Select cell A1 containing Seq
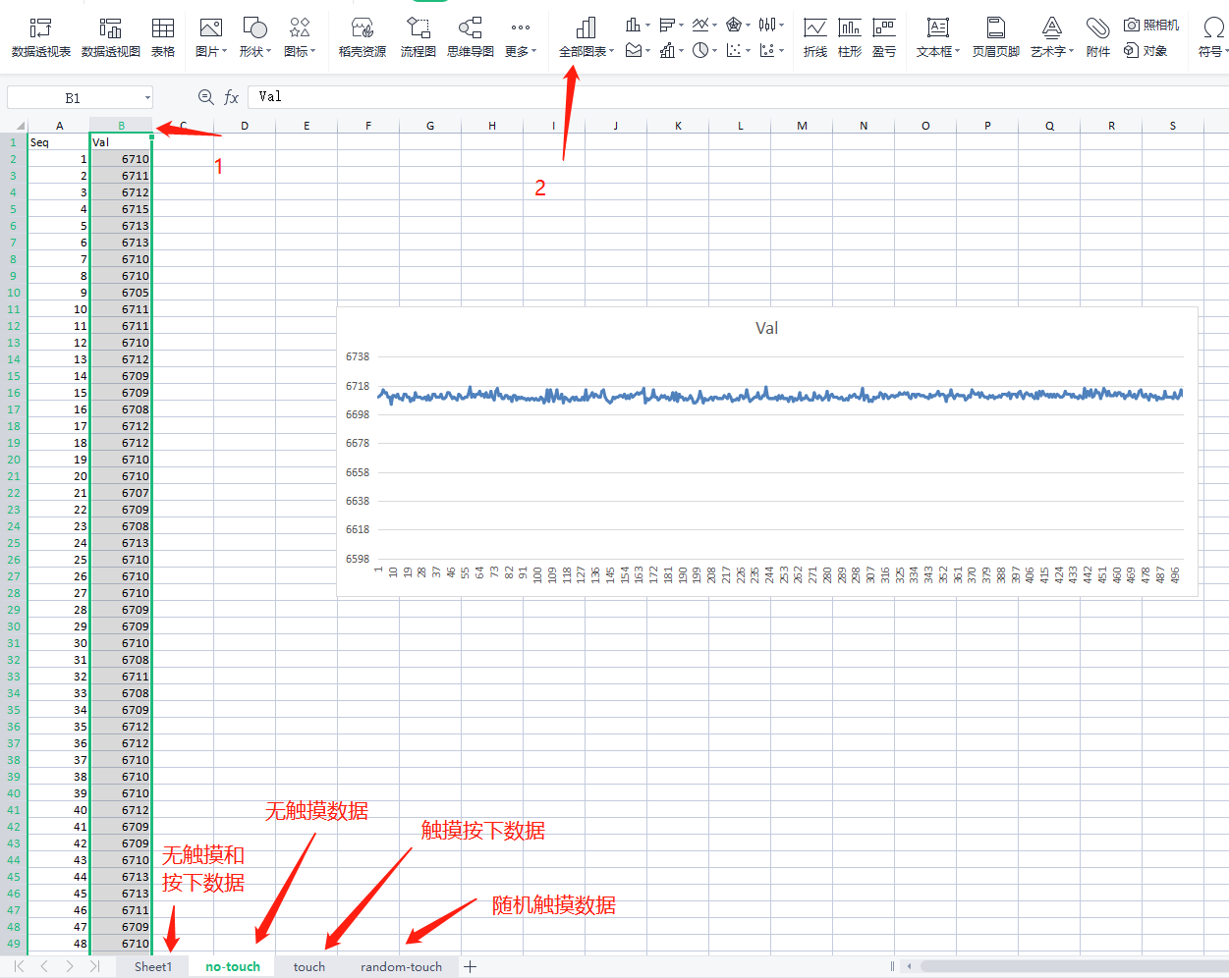 [x=59, y=142]
